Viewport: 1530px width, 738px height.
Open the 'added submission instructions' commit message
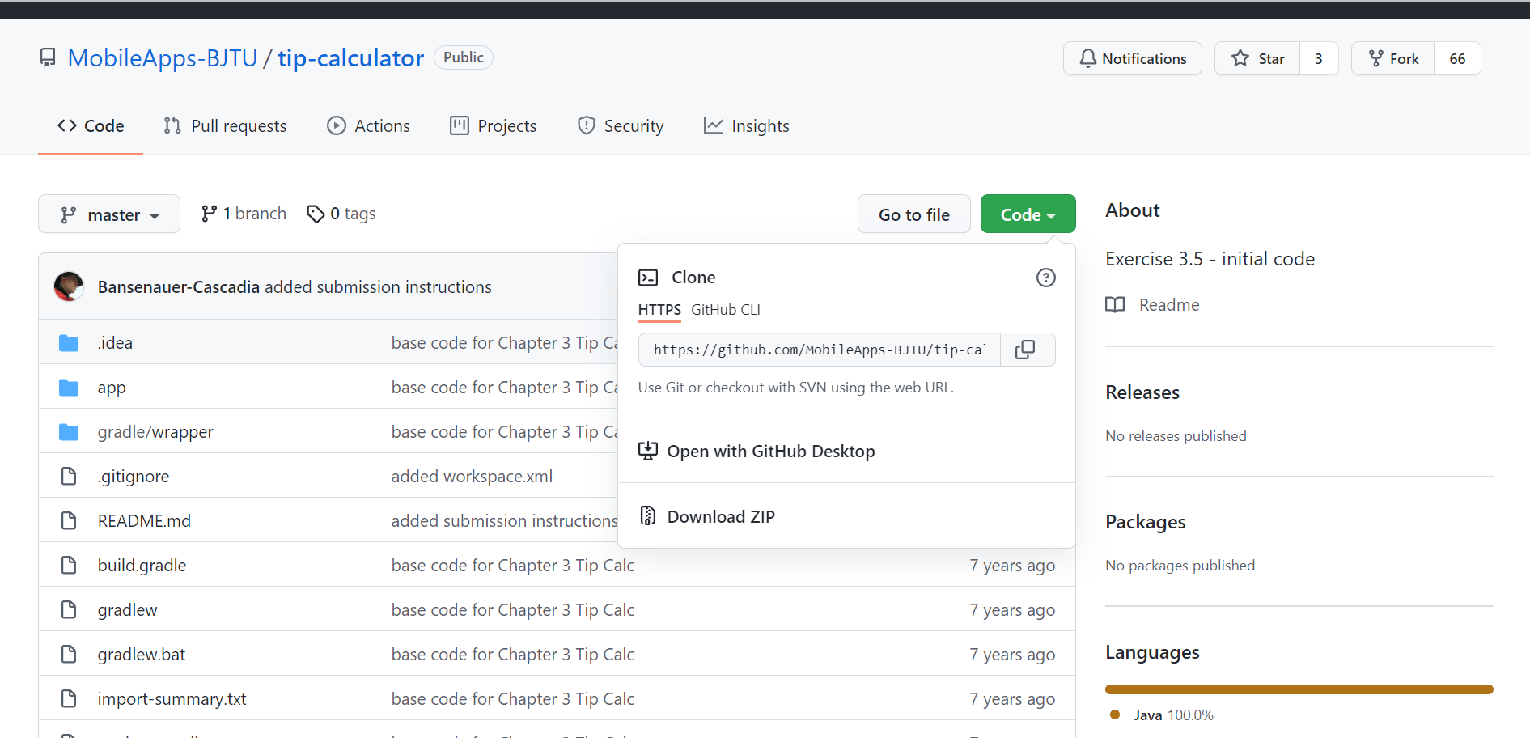click(x=378, y=287)
